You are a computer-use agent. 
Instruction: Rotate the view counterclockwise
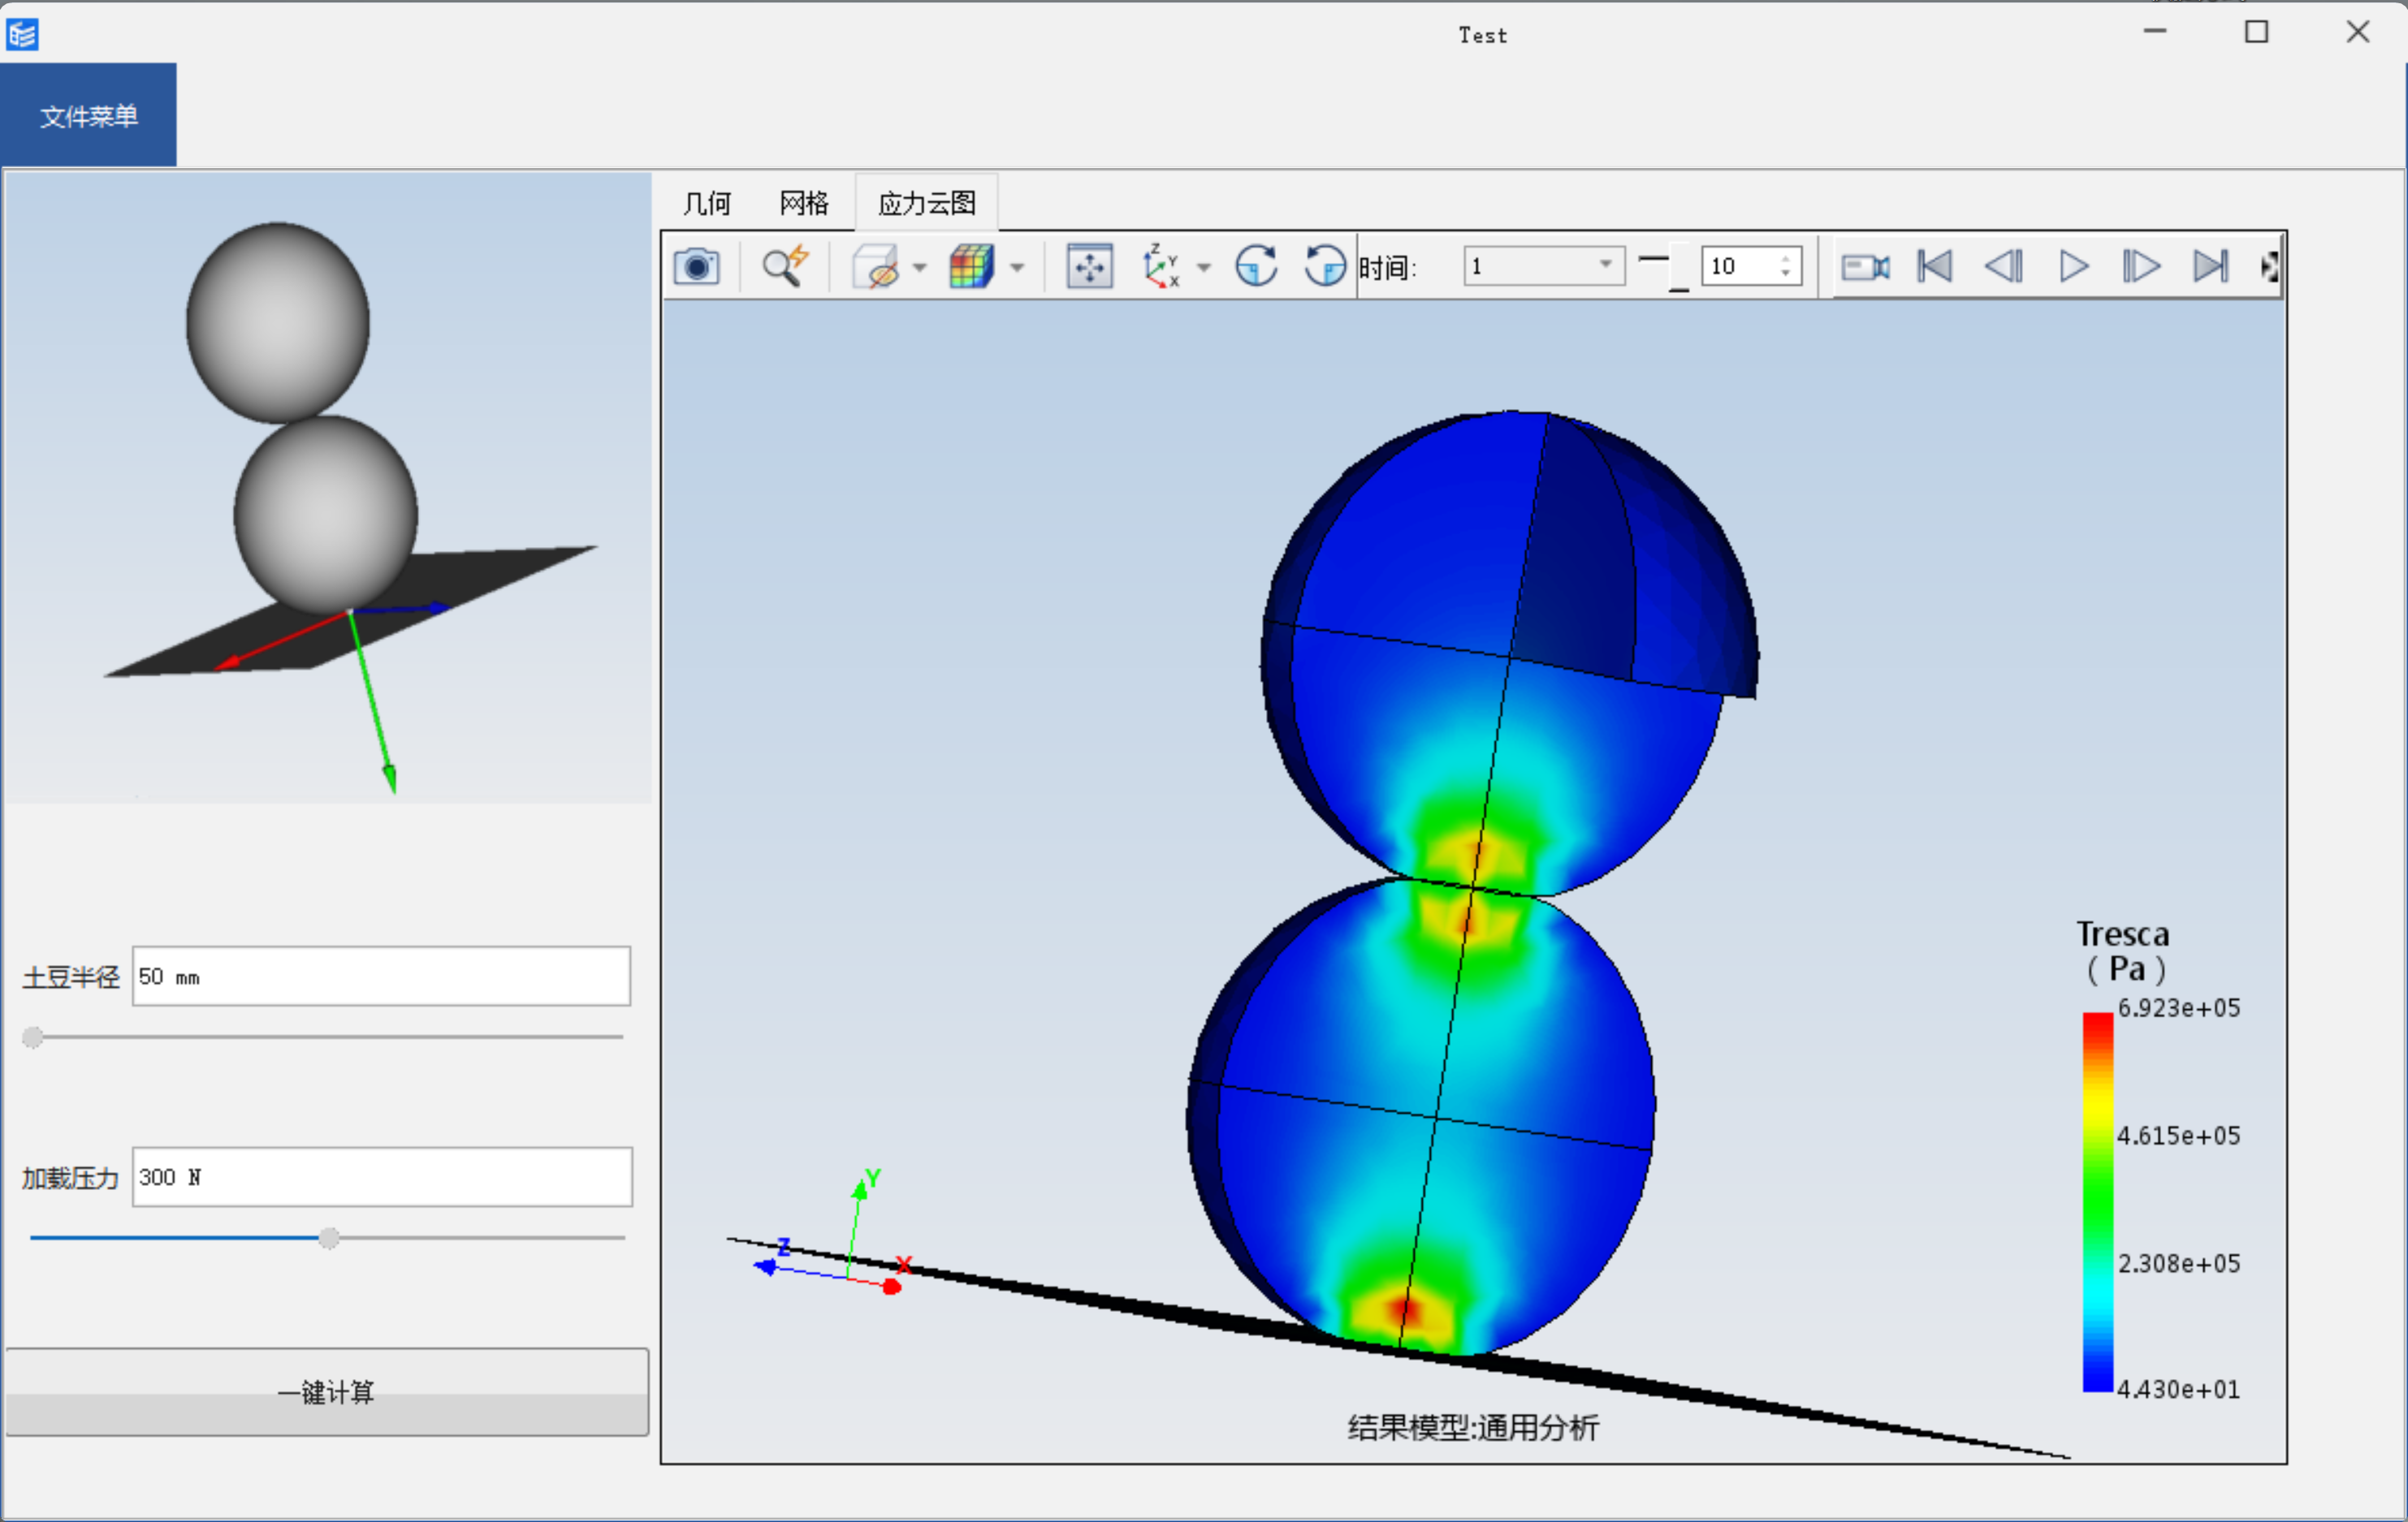pos(1325,267)
